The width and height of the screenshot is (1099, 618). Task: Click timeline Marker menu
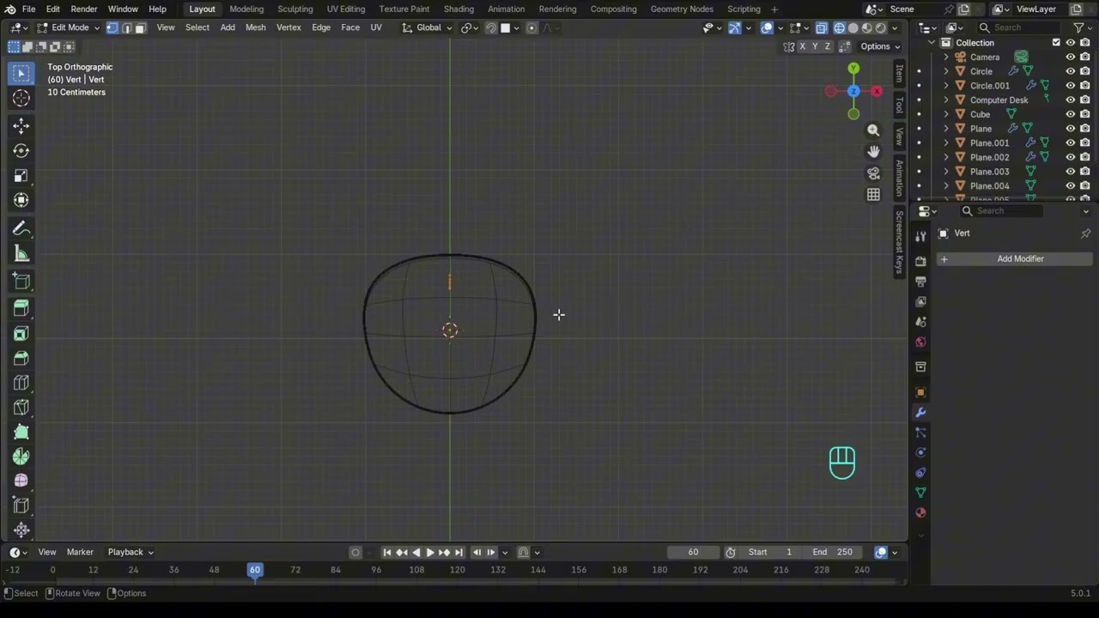point(80,552)
